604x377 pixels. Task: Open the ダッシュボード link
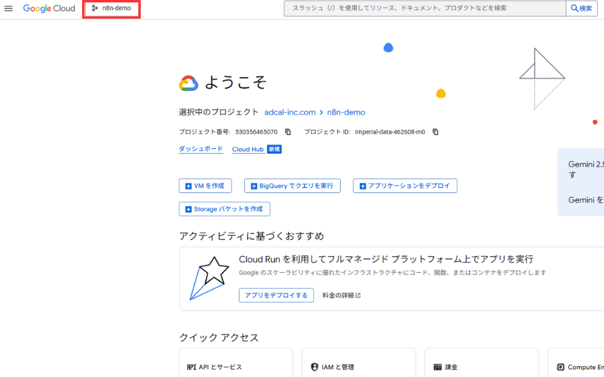201,149
